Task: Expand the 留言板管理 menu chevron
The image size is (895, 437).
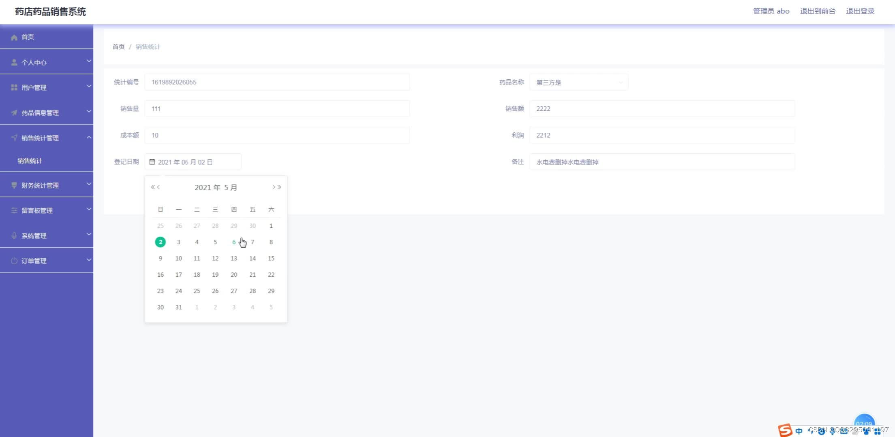Action: (x=89, y=209)
